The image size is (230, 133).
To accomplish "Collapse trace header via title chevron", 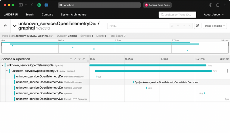I will click(x=15, y=26).
